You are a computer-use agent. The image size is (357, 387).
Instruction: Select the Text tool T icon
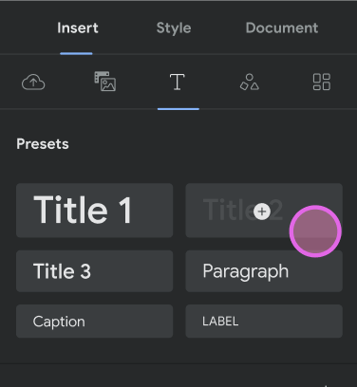coord(178,82)
